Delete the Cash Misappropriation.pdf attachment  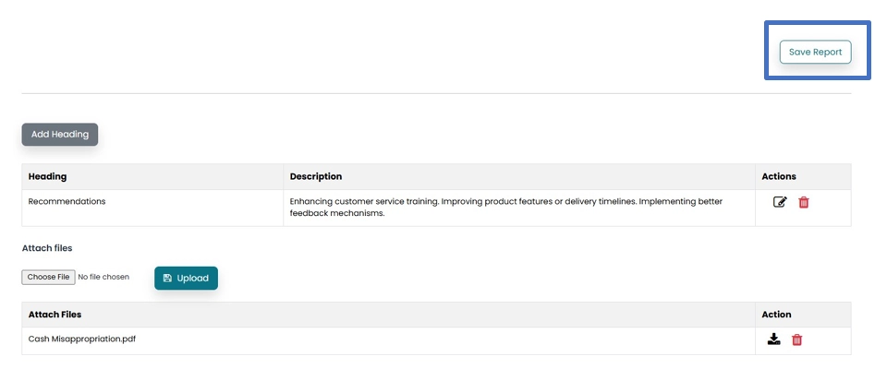pyautogui.click(x=797, y=339)
